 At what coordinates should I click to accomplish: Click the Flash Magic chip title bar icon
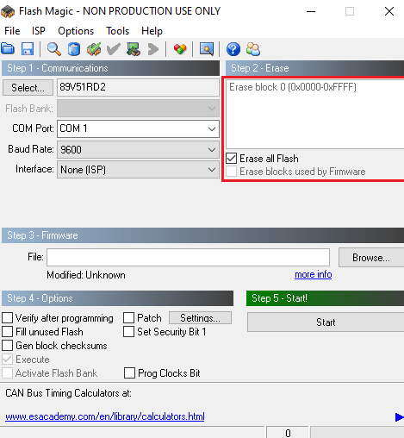pos(8,11)
